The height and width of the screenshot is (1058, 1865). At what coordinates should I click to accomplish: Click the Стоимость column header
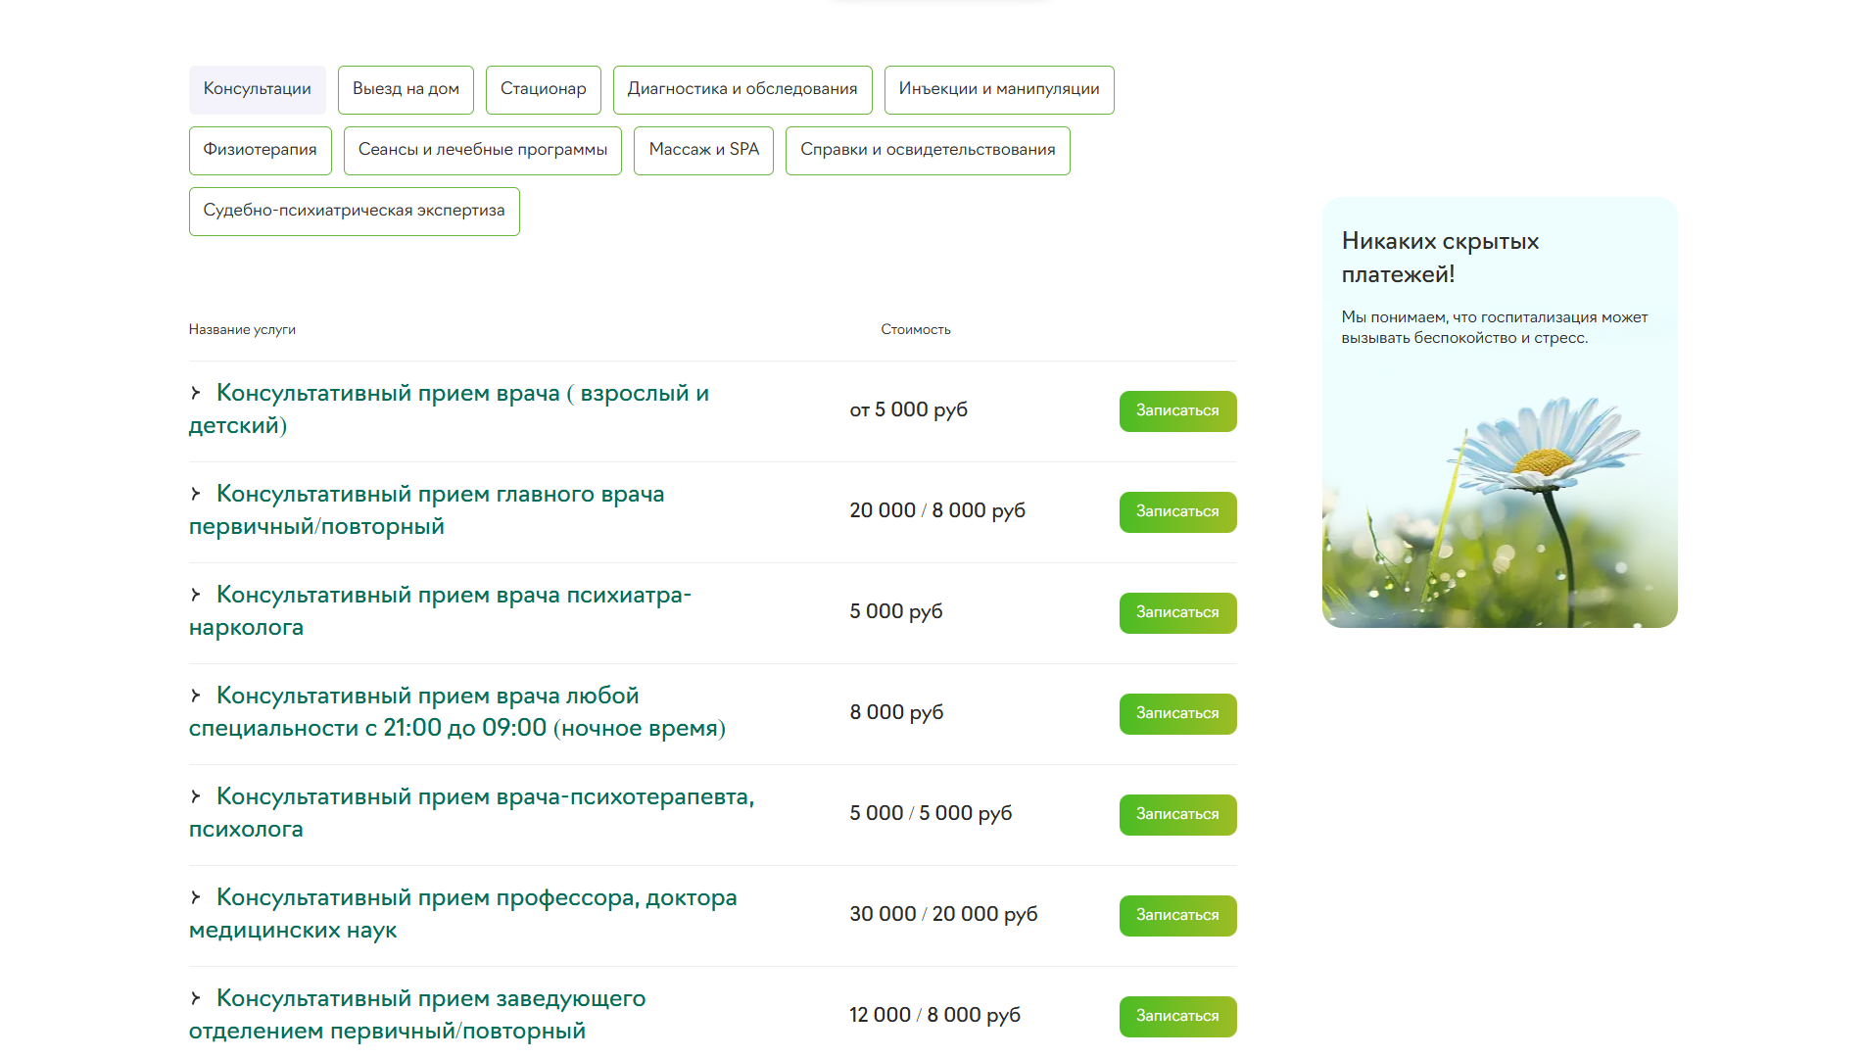coord(916,330)
